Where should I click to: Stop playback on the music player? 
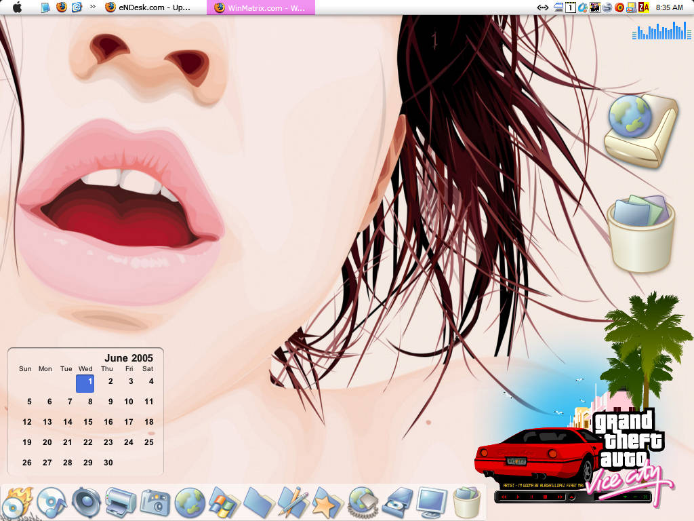(546, 497)
